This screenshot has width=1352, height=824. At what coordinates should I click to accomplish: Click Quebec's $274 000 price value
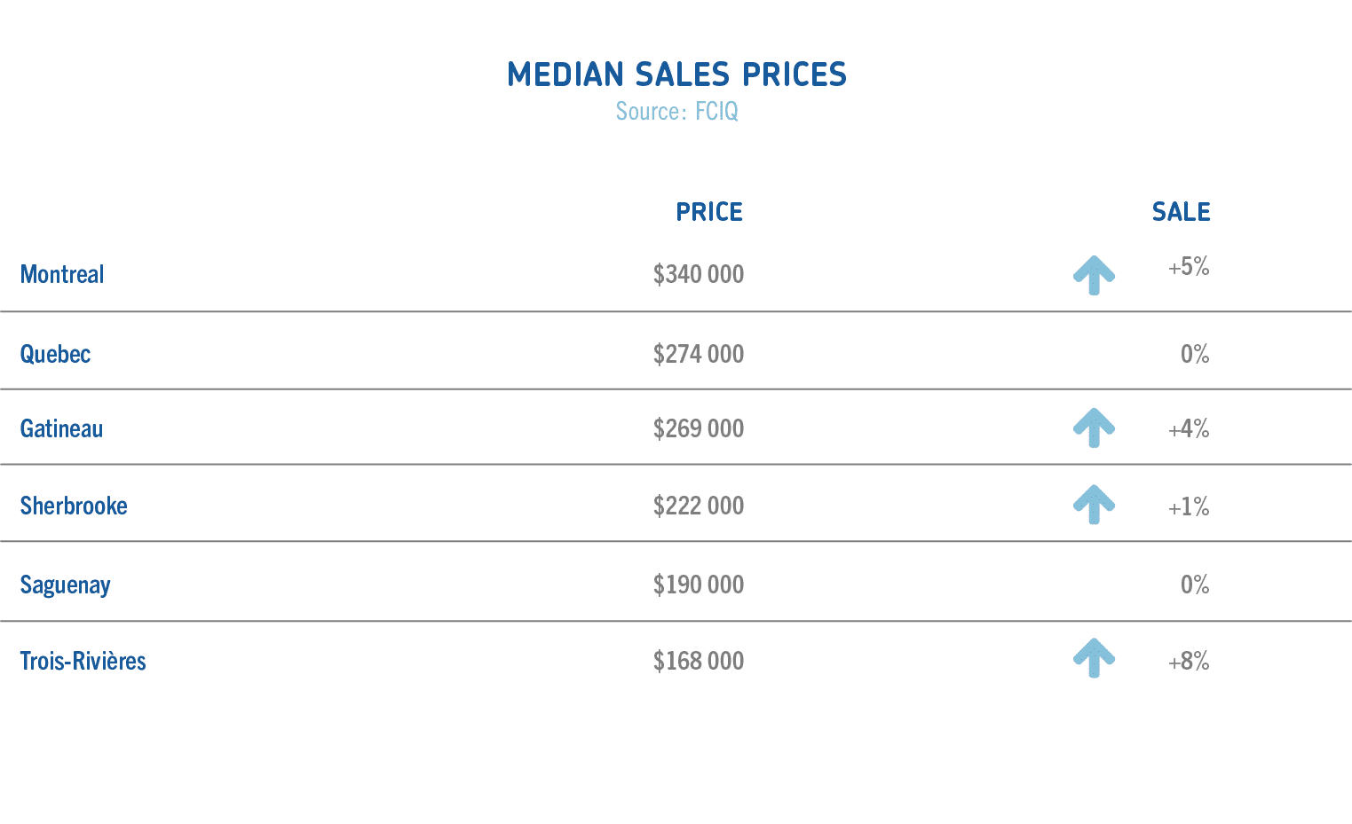click(x=699, y=354)
